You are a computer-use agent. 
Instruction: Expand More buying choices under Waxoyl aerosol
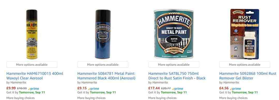(x=20, y=98)
